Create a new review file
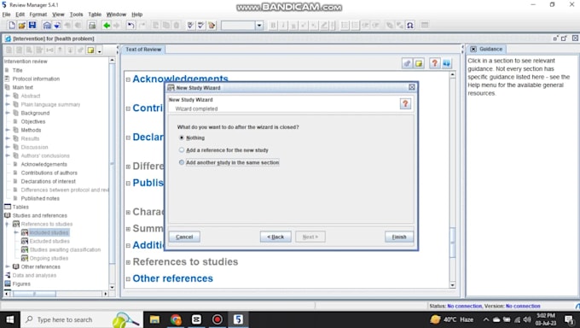The height and width of the screenshot is (328, 580). tap(11, 26)
